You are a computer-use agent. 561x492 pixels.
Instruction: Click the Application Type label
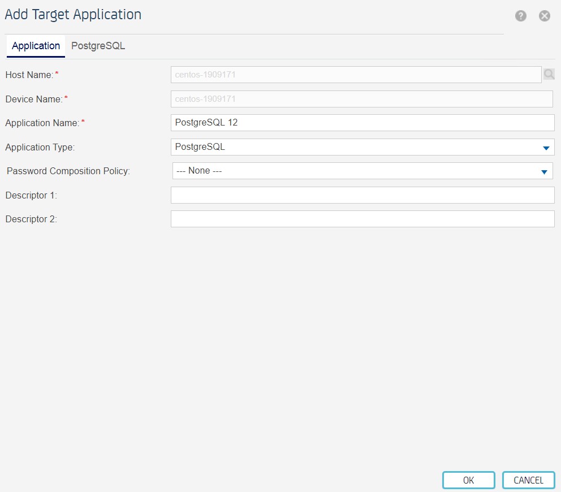[40, 148]
